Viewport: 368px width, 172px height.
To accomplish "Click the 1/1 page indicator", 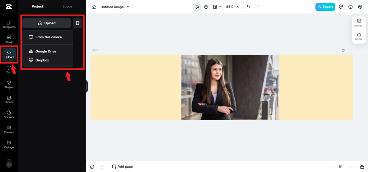I will [340, 167].
